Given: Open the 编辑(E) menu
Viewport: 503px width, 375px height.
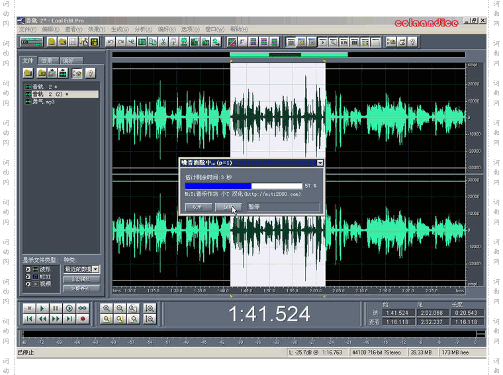Looking at the screenshot, I should coord(51,30).
